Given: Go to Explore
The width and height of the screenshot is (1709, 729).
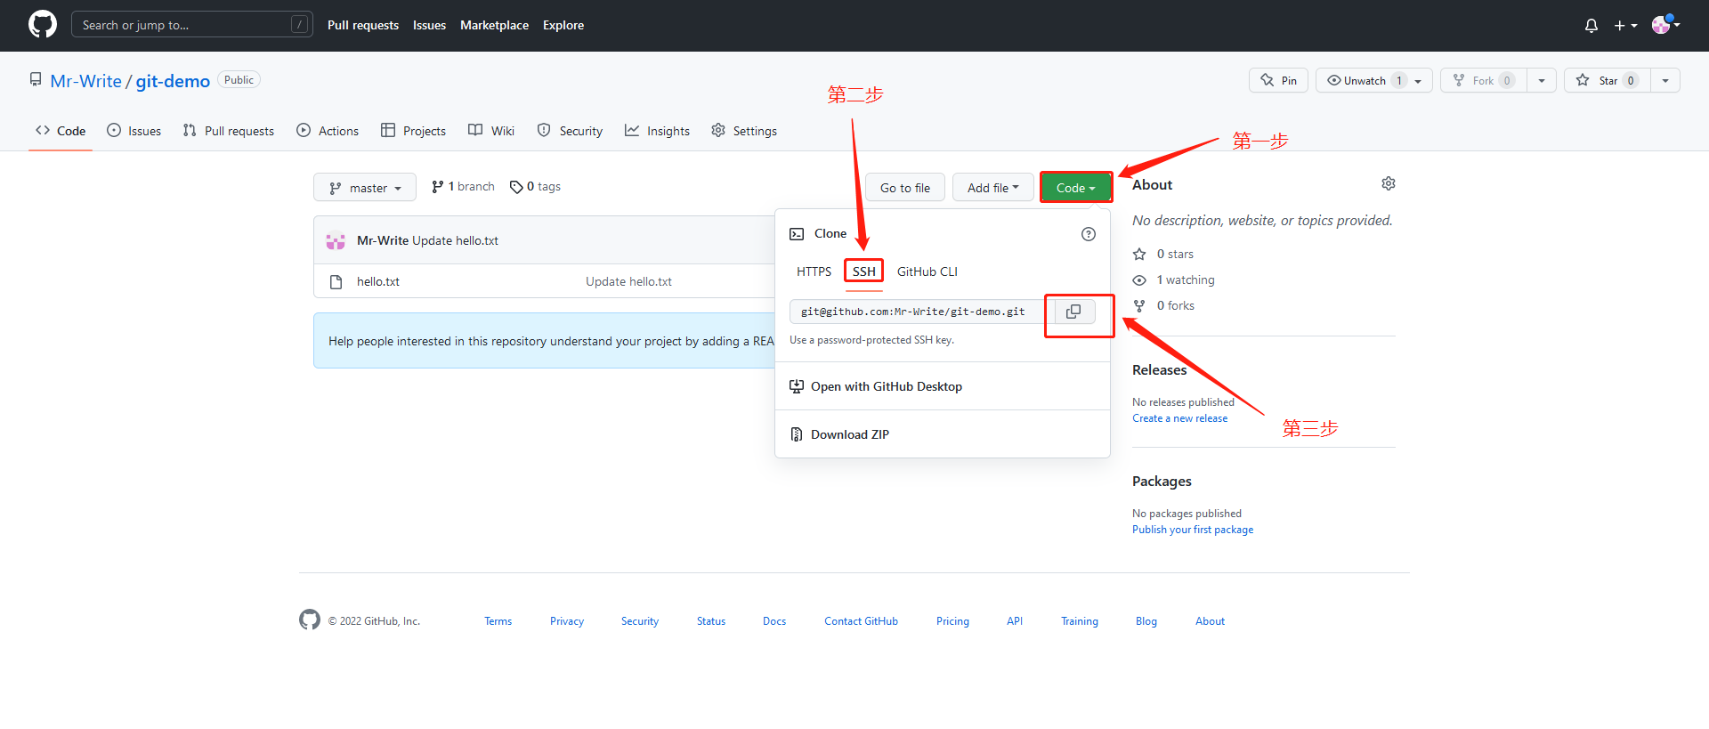Looking at the screenshot, I should pyautogui.click(x=563, y=25).
